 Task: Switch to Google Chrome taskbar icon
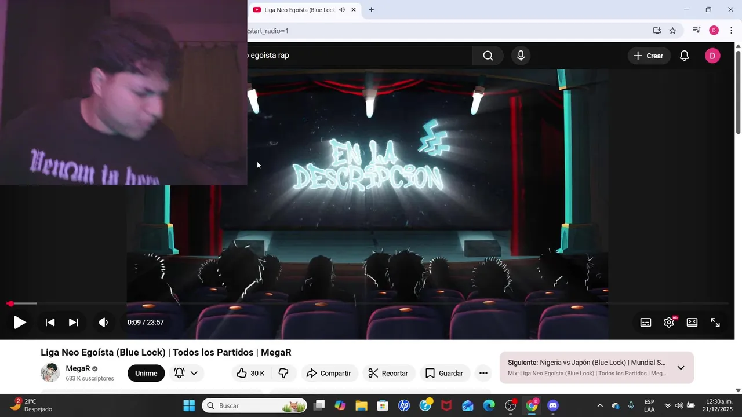pyautogui.click(x=532, y=405)
